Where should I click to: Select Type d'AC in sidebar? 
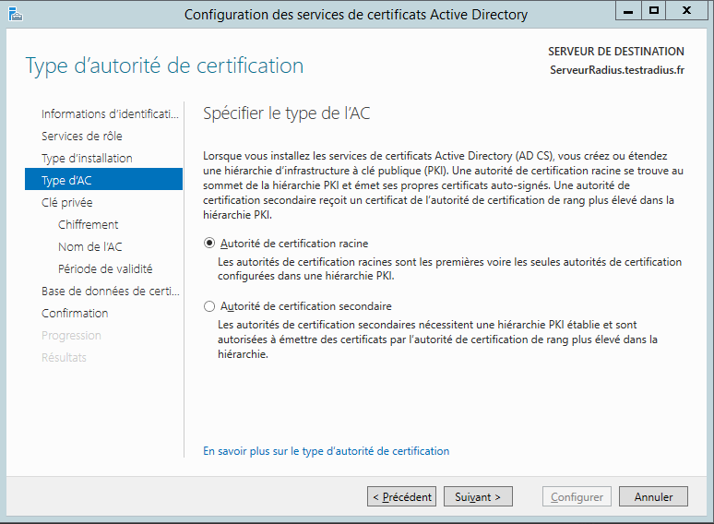coord(66,180)
